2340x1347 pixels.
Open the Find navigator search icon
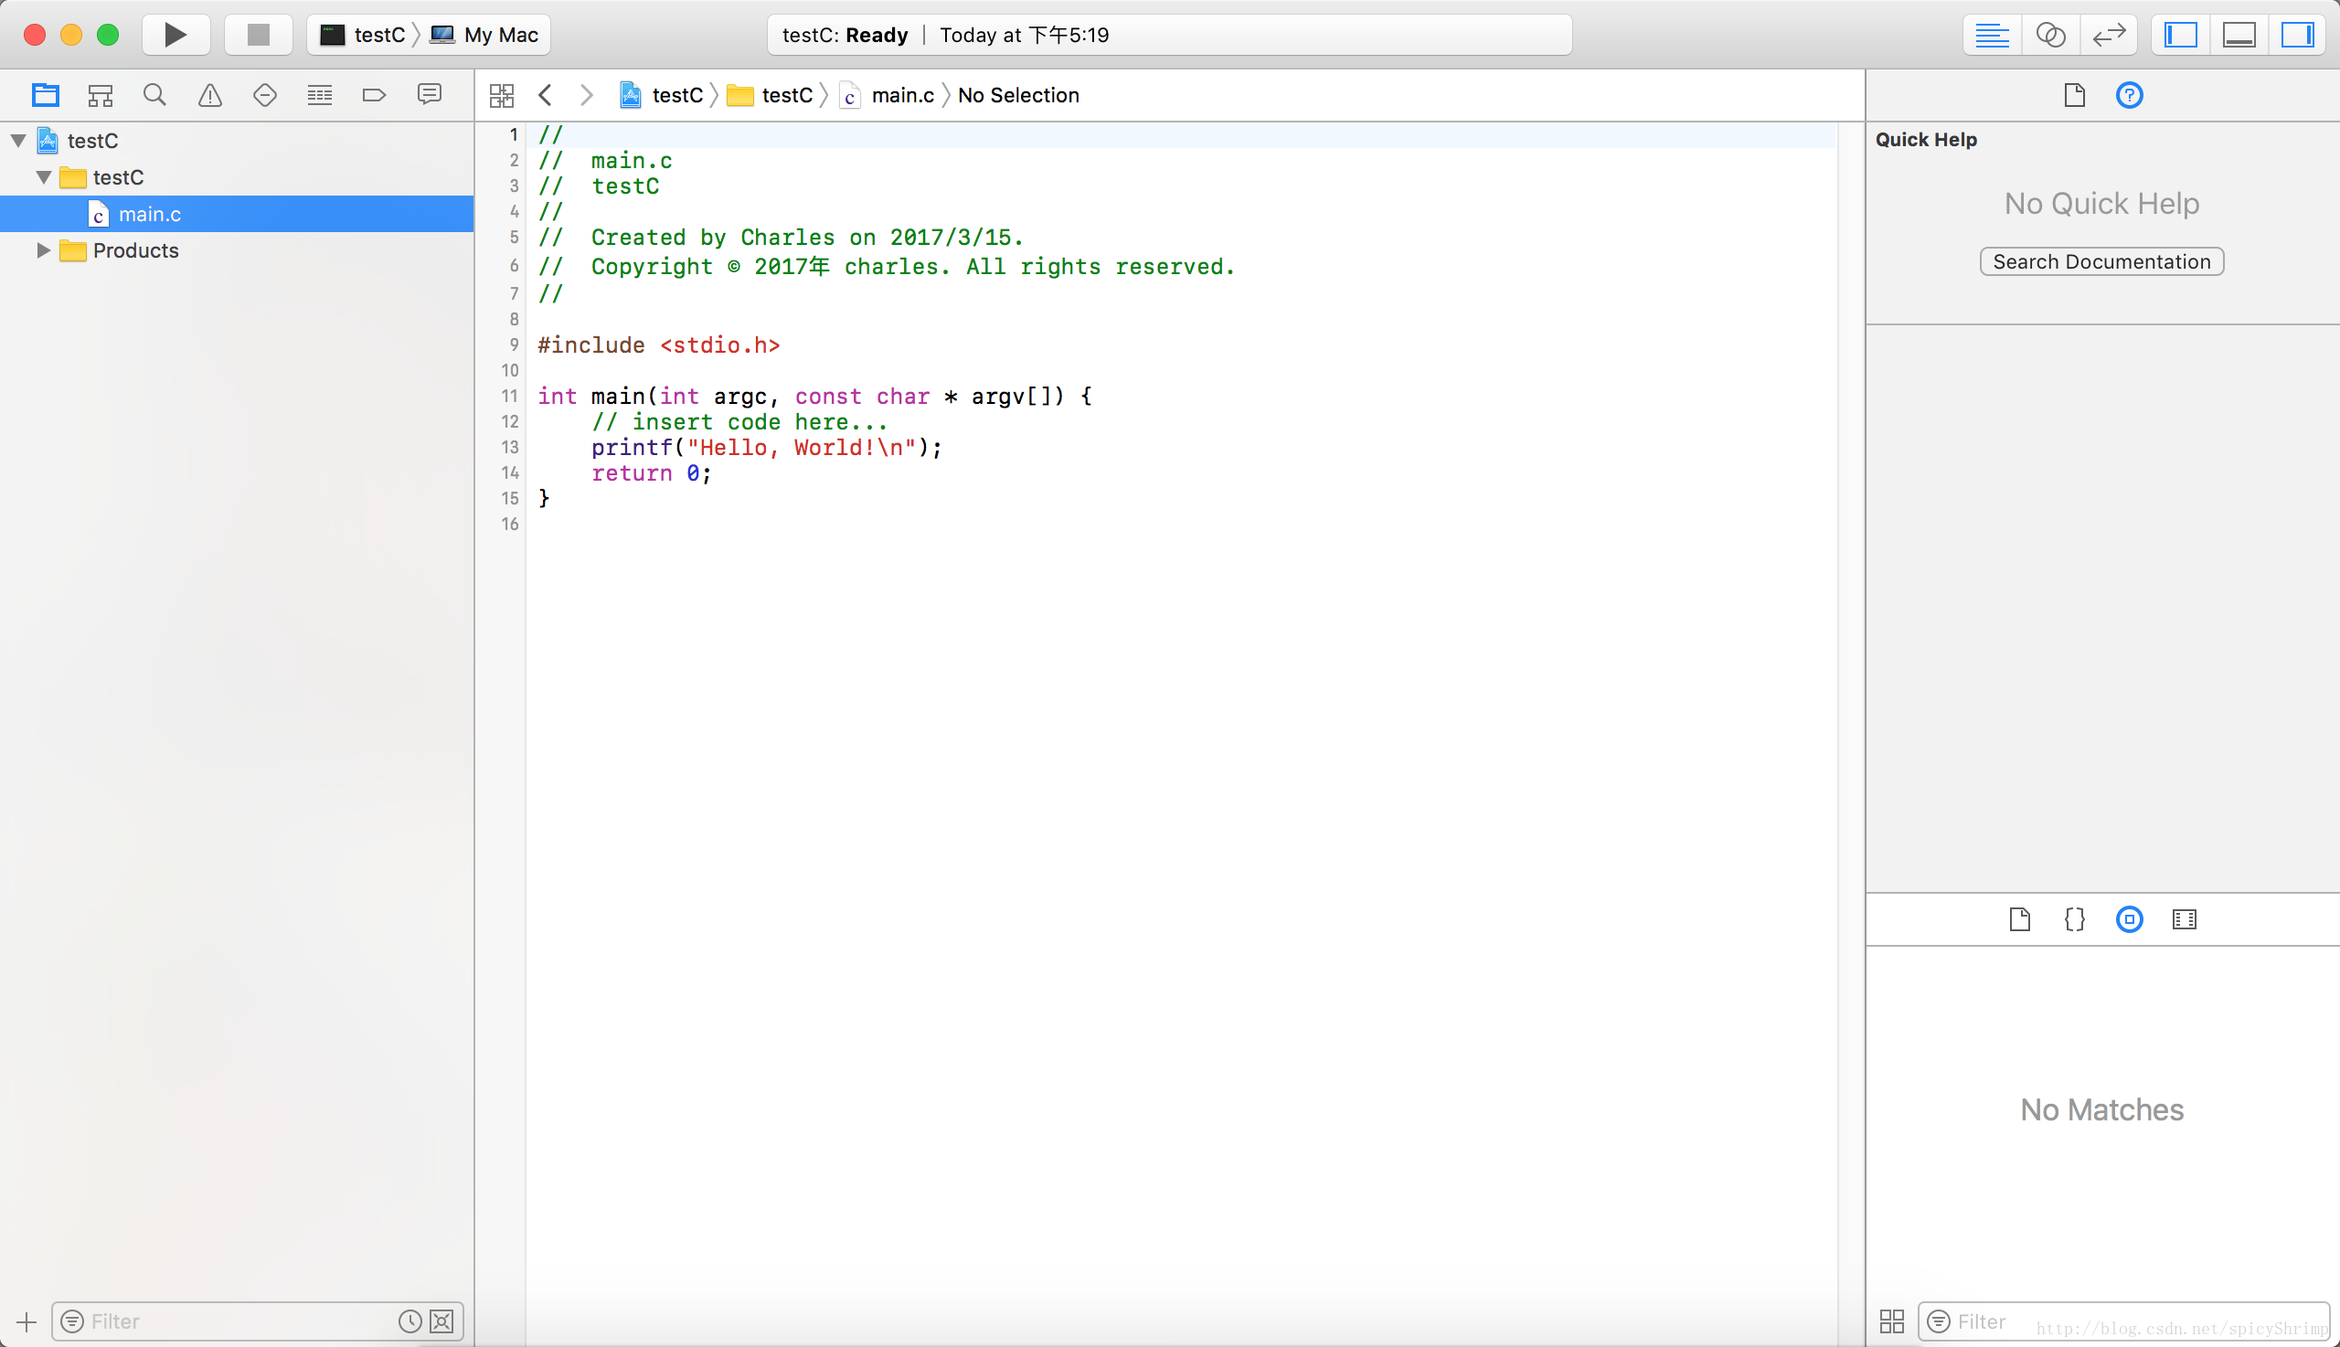pos(154,95)
